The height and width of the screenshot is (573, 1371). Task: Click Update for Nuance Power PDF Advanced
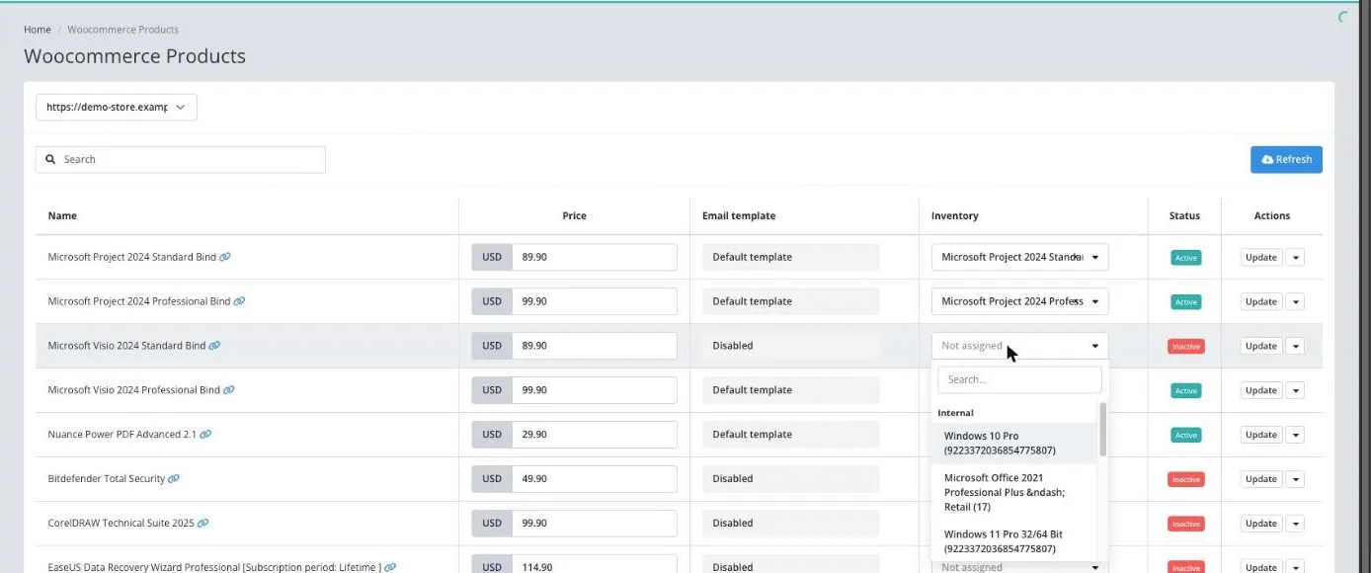[1261, 435]
